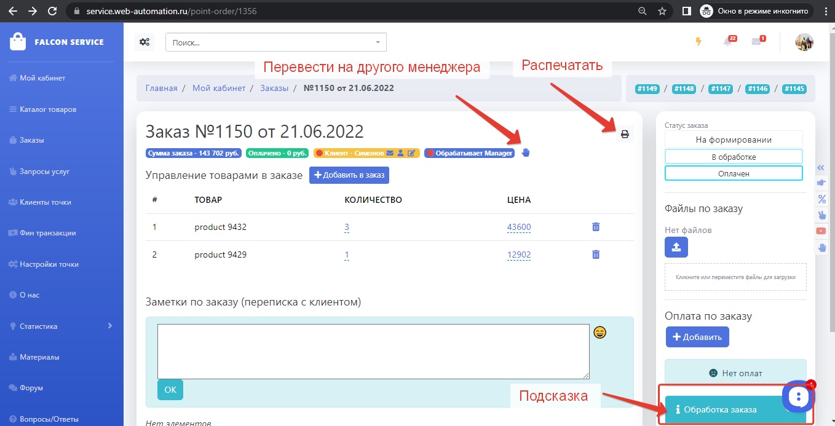
Task: Click hand icon to transfer order manager
Action: click(x=525, y=152)
